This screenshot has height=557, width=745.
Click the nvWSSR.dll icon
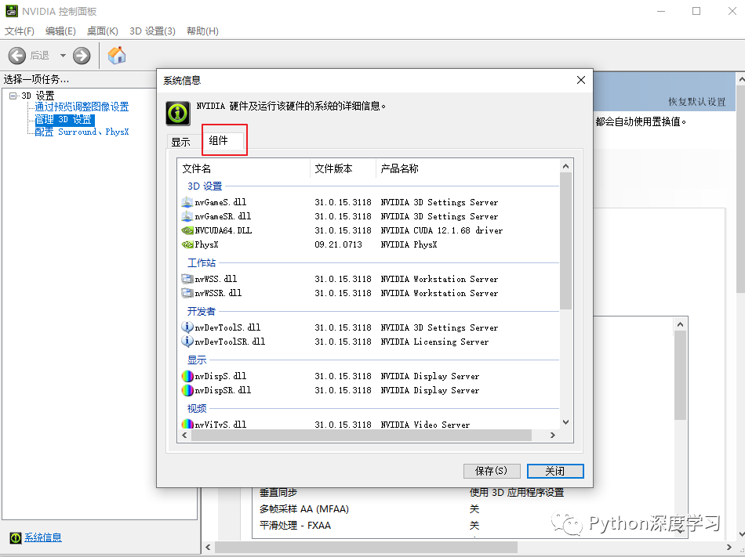[x=187, y=293]
